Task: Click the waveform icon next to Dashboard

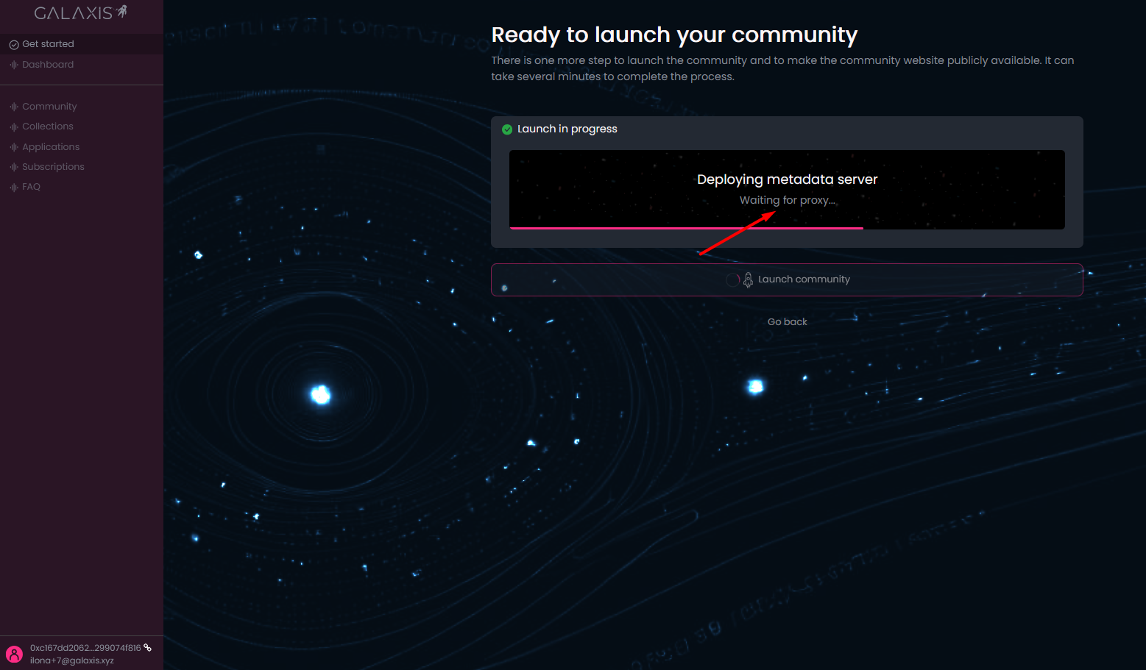Action: pos(13,65)
